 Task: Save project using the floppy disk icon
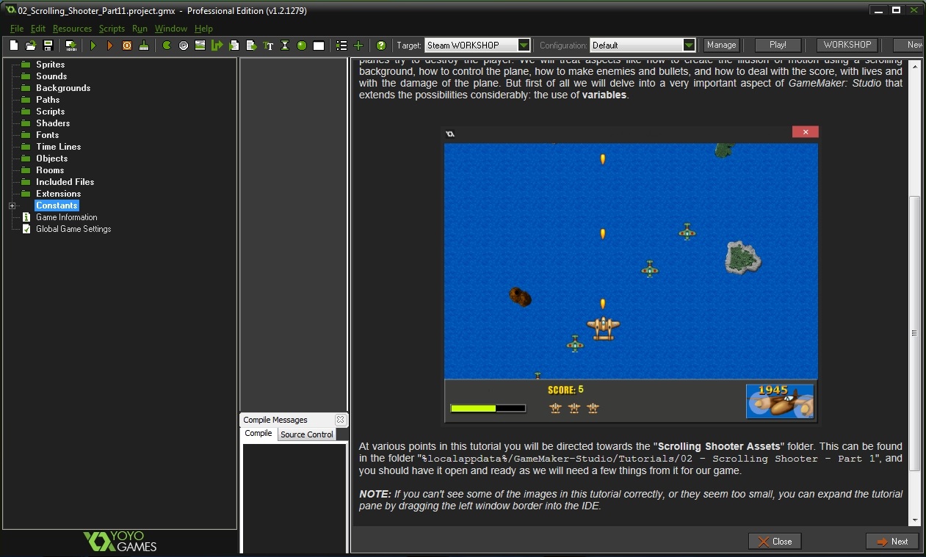coord(48,45)
